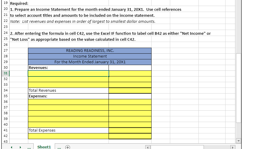Select the yellow expense name cell in row 38
This screenshot has height=149, width=255.
(x=68, y=113)
